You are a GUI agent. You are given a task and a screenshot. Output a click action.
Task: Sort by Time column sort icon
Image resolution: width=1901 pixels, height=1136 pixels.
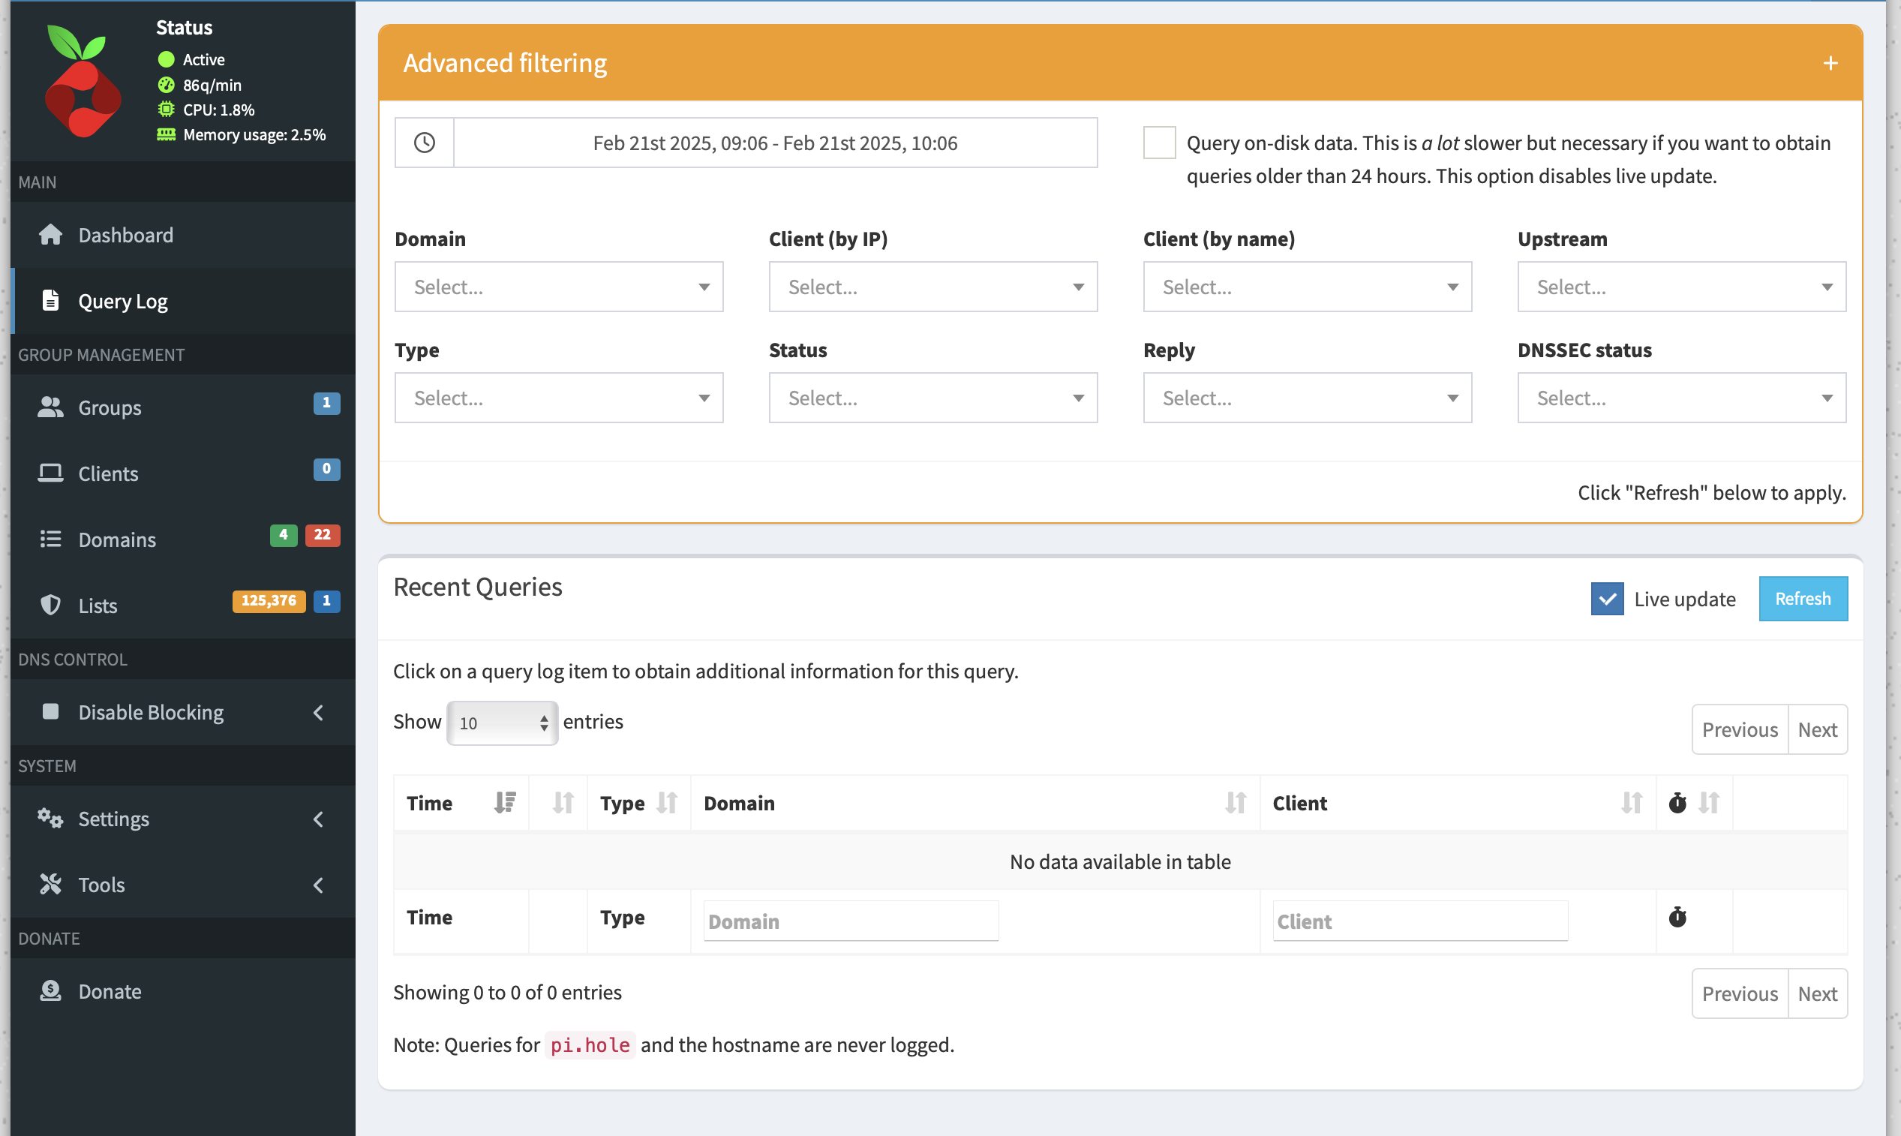(x=505, y=802)
